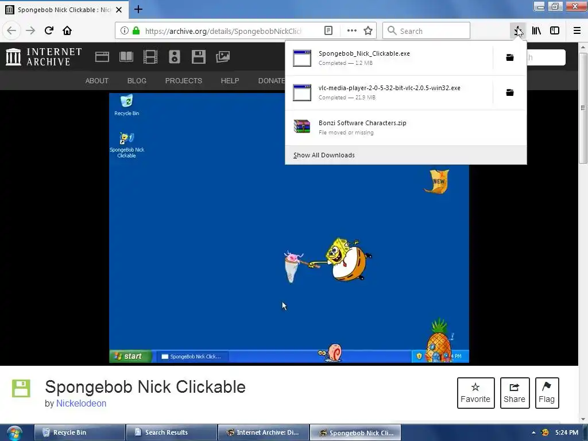Open the BLOG nav item
This screenshot has height=441, width=588.
[x=137, y=80]
